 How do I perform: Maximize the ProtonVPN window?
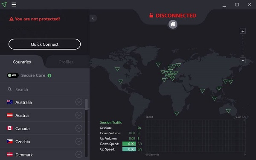237,5
